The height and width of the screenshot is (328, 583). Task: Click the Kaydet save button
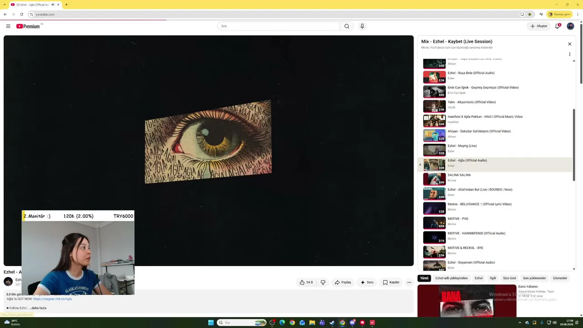coord(391,282)
